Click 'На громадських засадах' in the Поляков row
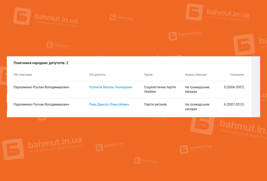 coord(197,89)
